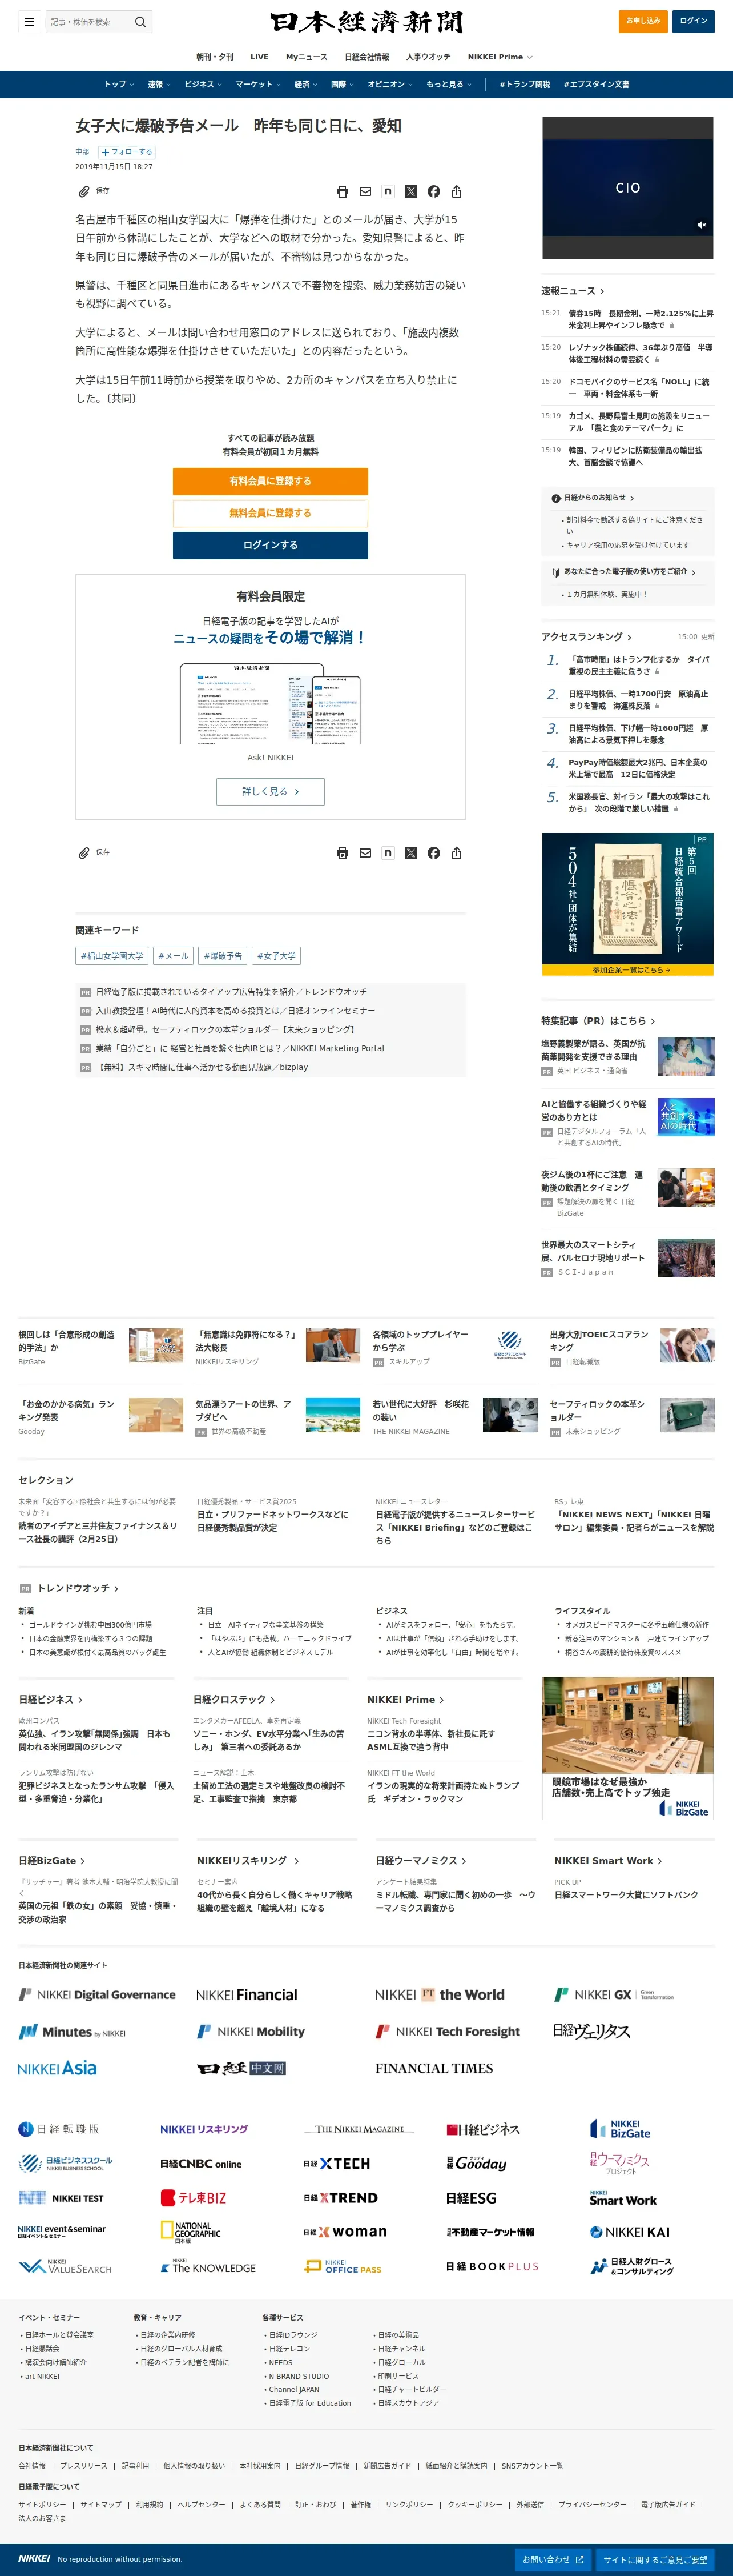Click the bottom share/export icon

coord(456,853)
